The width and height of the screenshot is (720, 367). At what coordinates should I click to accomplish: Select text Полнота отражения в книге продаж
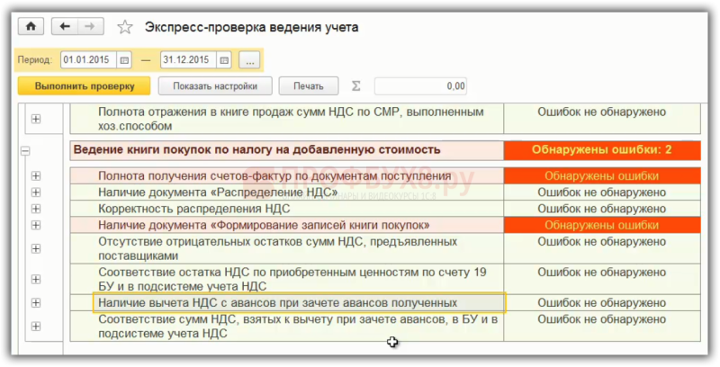[x=291, y=119]
